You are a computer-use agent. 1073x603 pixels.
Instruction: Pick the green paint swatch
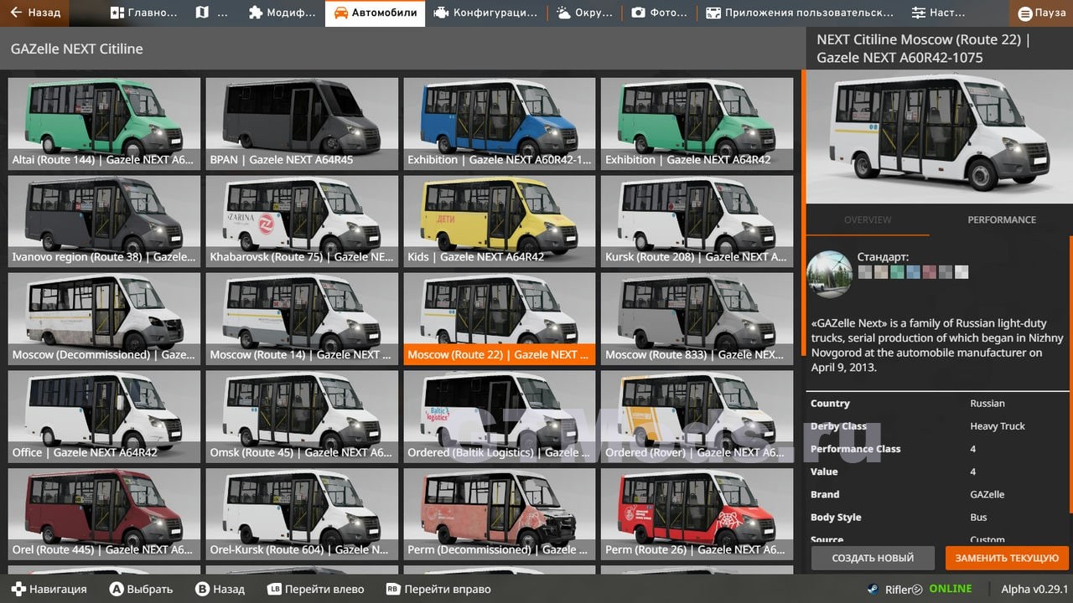(897, 272)
